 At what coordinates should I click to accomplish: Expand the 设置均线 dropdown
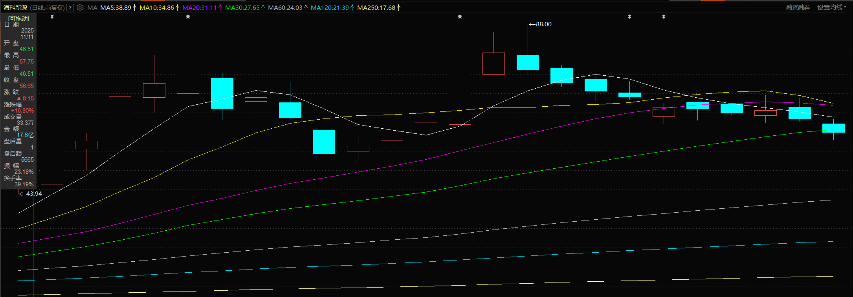pyautogui.click(x=832, y=7)
